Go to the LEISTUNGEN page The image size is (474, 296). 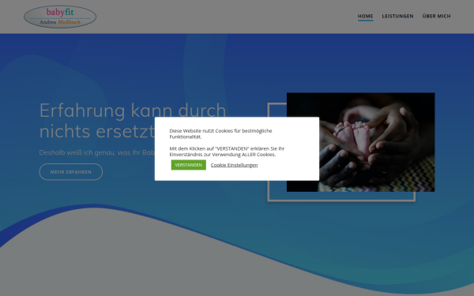point(397,16)
